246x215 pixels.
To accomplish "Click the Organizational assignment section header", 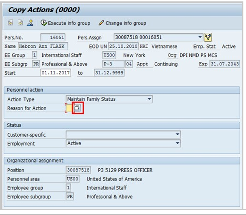I will [x=122, y=161].
